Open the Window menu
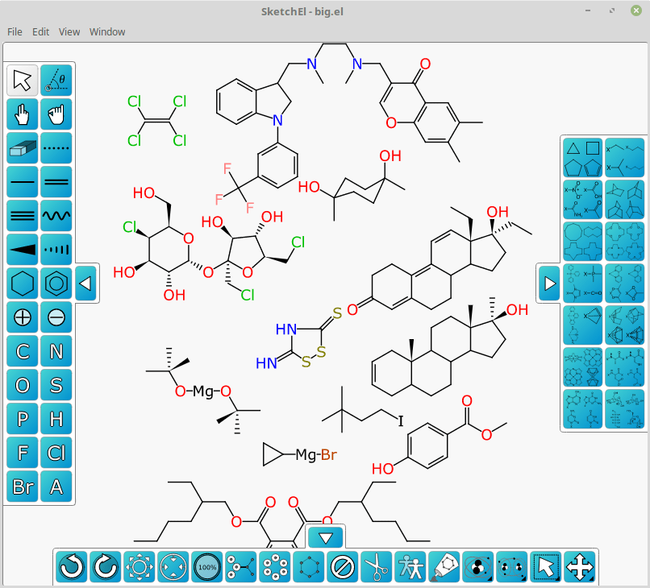This screenshot has width=650, height=588. [x=107, y=32]
